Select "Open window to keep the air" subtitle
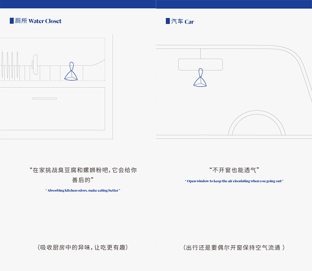This screenshot has width=312, height=271. (x=234, y=181)
